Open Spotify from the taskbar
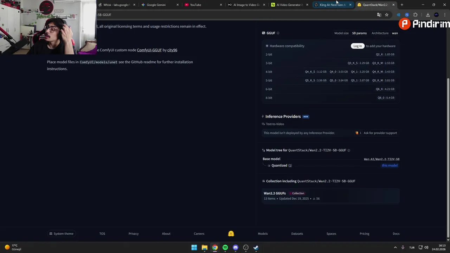 (x=225, y=247)
